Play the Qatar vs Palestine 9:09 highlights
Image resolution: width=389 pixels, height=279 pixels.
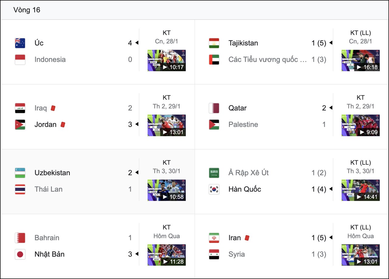tap(360, 125)
